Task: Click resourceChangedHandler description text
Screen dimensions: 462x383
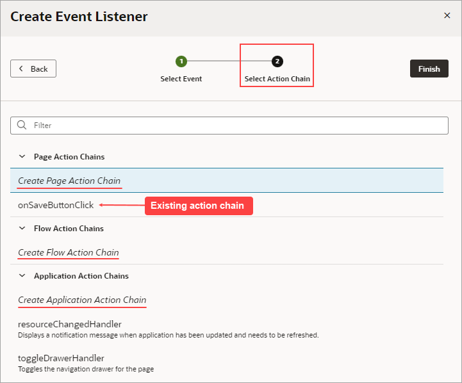Action: tap(169, 335)
